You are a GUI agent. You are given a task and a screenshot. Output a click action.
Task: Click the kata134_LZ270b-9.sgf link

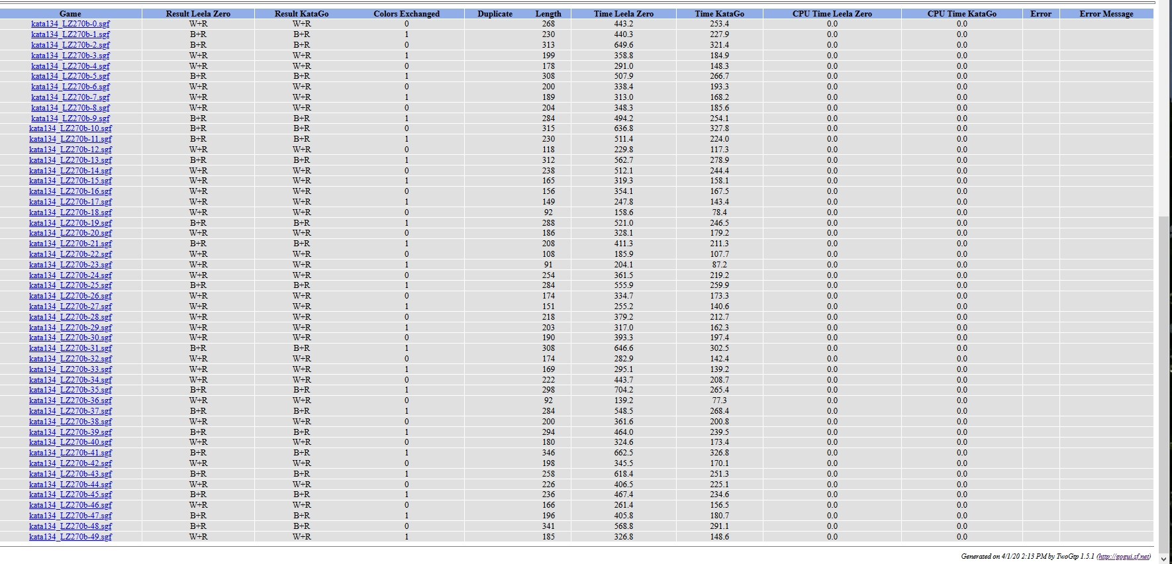pyautogui.click(x=70, y=118)
